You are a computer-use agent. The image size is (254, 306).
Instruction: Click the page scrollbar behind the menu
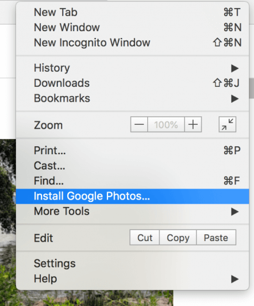tap(252, 88)
